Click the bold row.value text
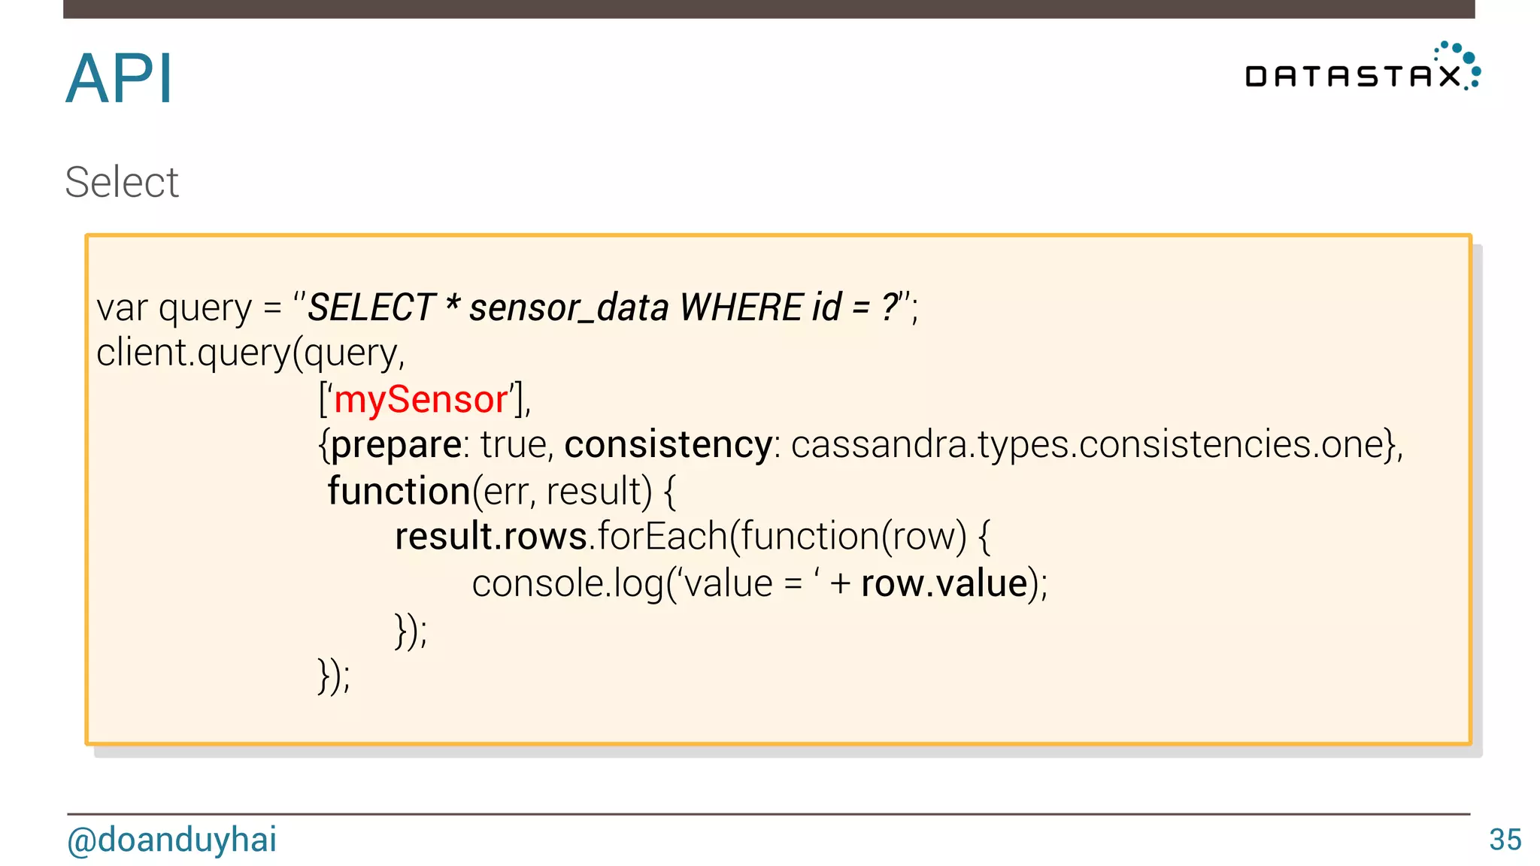1540x866 pixels. pyautogui.click(x=944, y=584)
